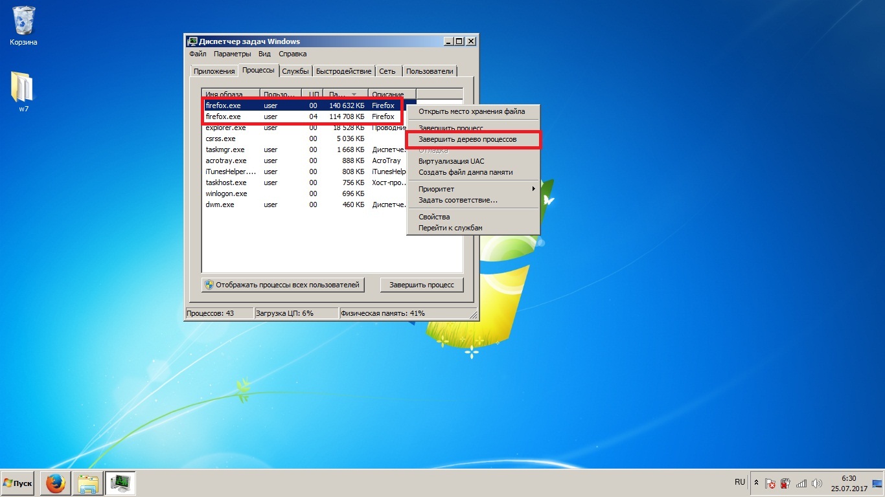The height and width of the screenshot is (497, 885).
Task: Expand the Приоритет submenu
Action: [x=473, y=189]
